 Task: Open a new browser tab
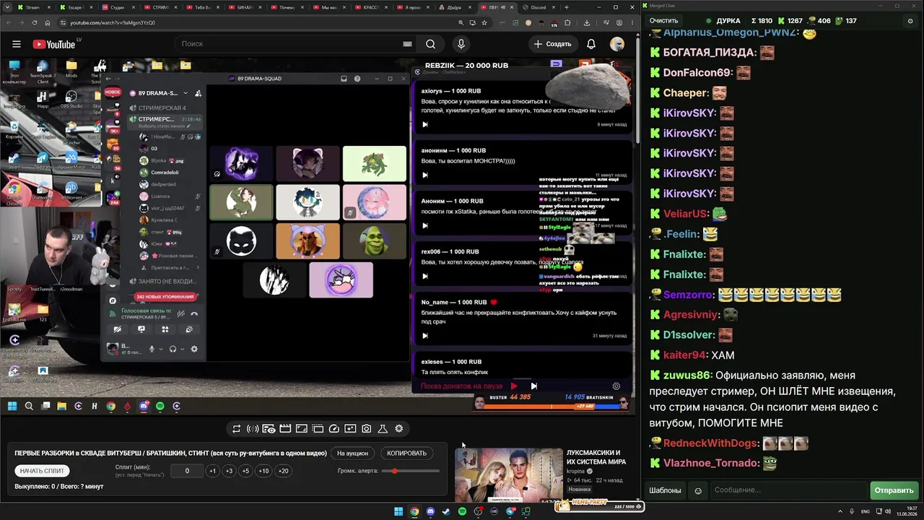[567, 7]
